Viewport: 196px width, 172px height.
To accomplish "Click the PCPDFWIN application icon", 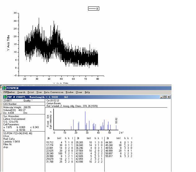I will pos(4,88).
